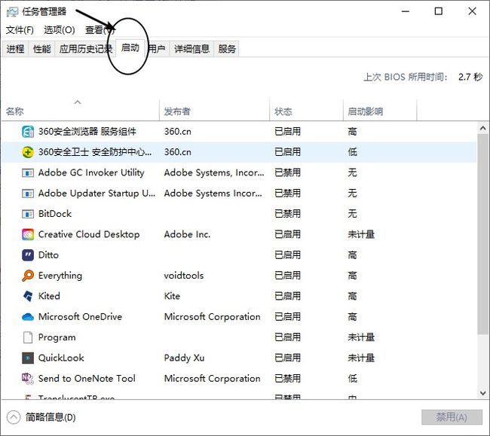Click the Paddy Xu publisher cell
This screenshot has width=490, height=436.
point(185,358)
